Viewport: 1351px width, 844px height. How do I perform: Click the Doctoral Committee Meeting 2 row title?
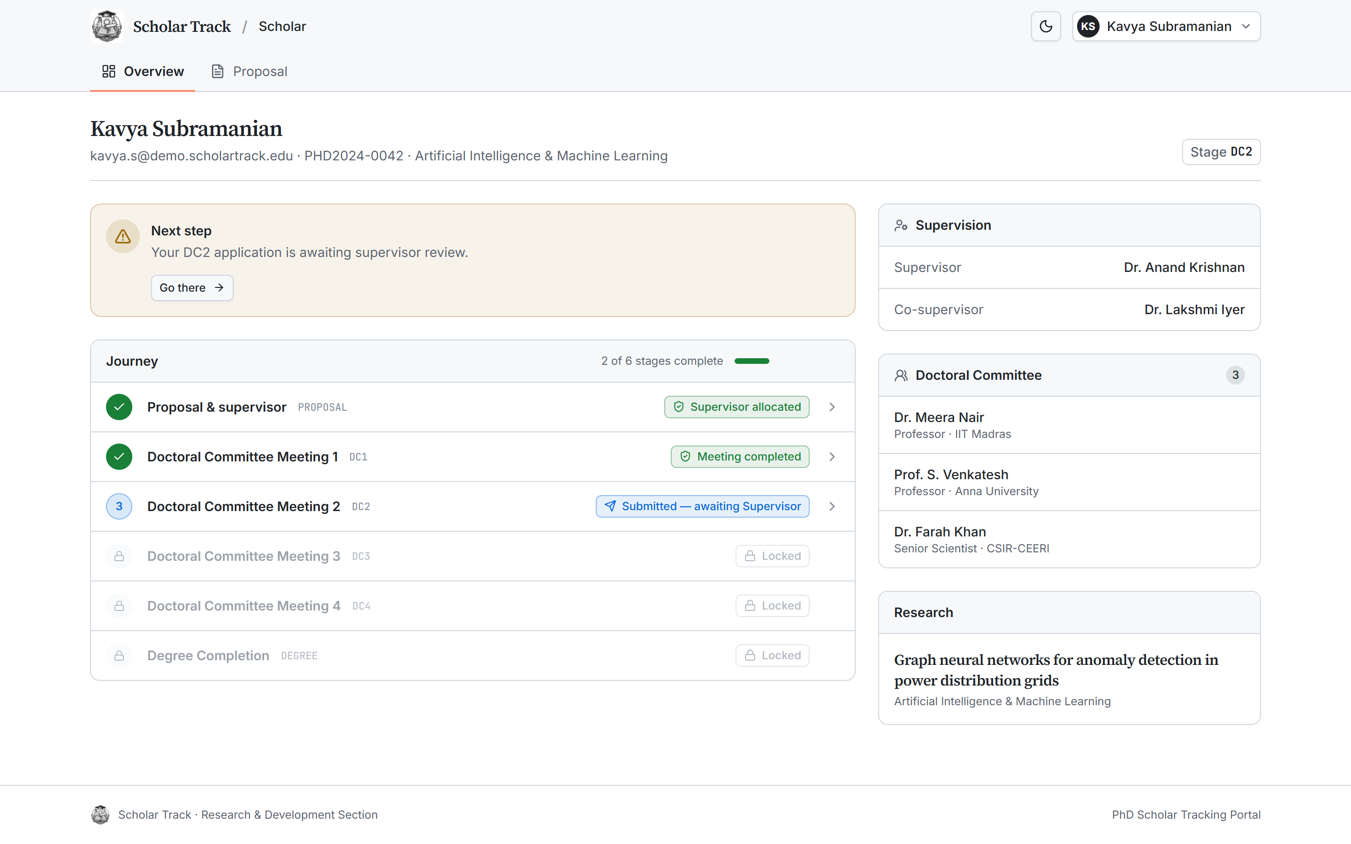click(243, 506)
